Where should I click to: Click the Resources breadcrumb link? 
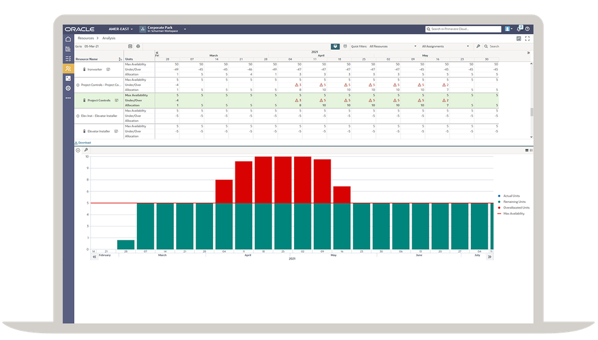tap(86, 38)
